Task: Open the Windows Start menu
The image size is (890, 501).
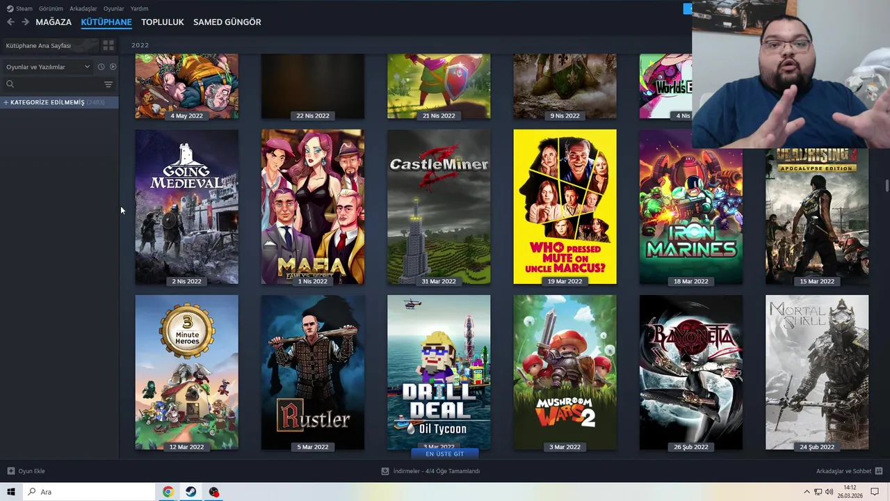Action: pyautogui.click(x=11, y=492)
